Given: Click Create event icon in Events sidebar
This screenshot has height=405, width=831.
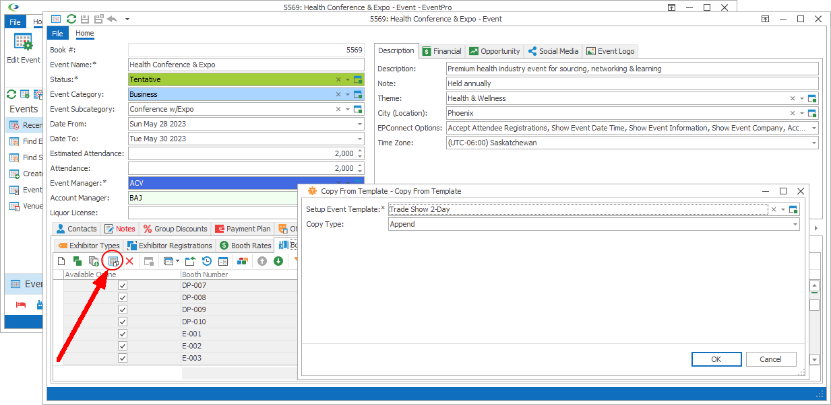Looking at the screenshot, I should pyautogui.click(x=14, y=174).
